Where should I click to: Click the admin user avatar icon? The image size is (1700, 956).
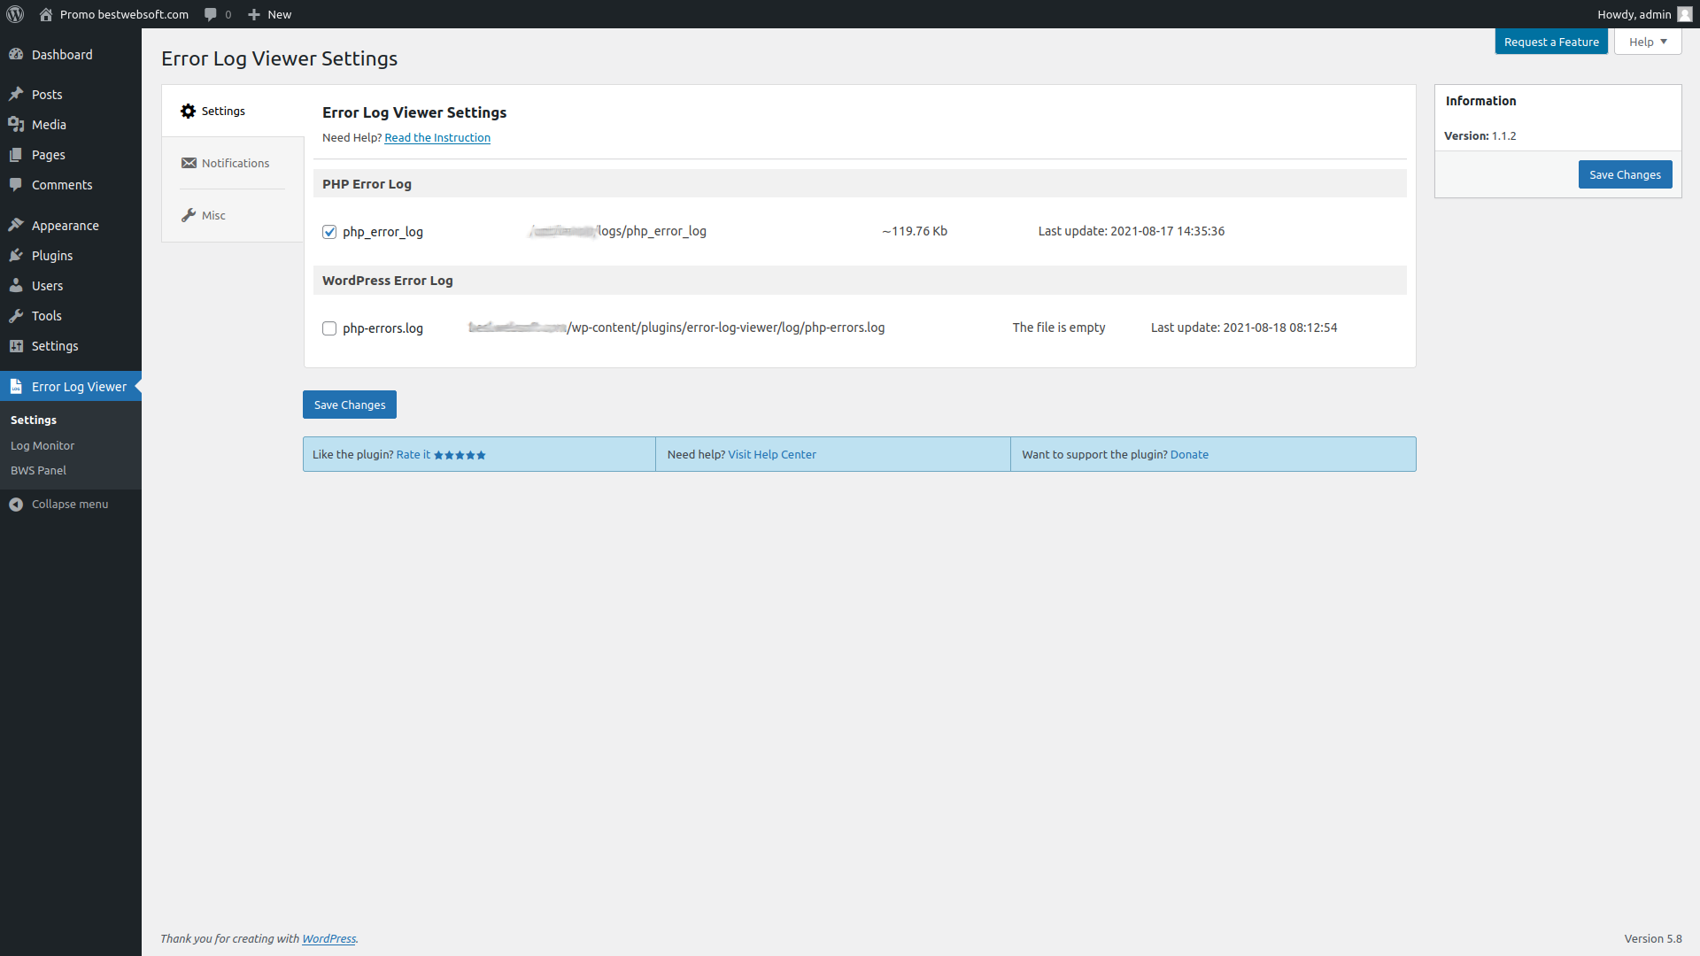(1684, 14)
